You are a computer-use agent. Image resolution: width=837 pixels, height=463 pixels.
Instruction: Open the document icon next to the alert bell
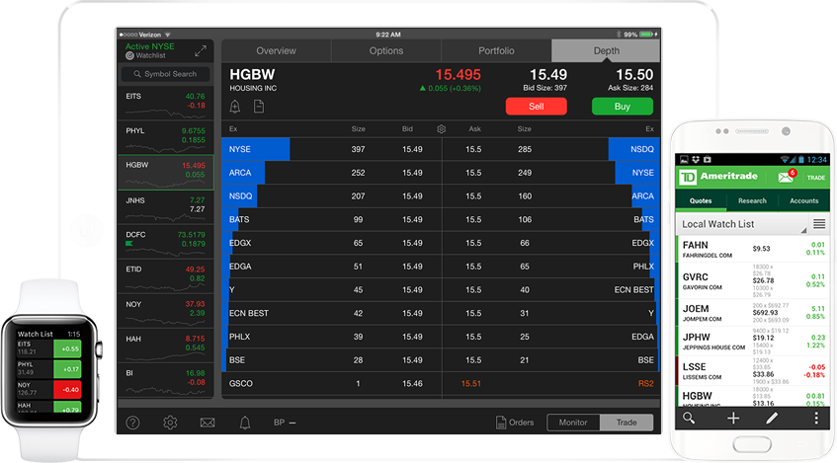coord(259,107)
